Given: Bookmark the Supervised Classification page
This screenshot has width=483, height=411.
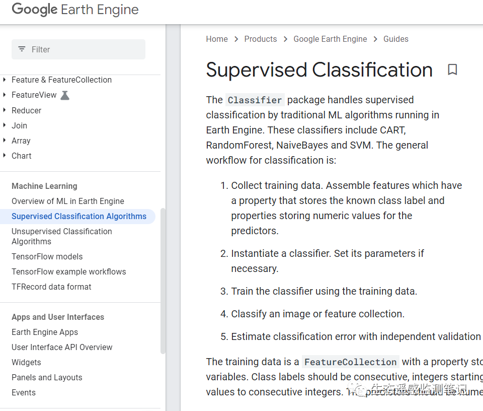Looking at the screenshot, I should pyautogui.click(x=452, y=70).
